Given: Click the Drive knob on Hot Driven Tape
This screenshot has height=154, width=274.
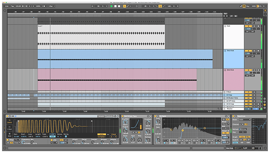Looking at the screenshot, I should click(x=125, y=139).
